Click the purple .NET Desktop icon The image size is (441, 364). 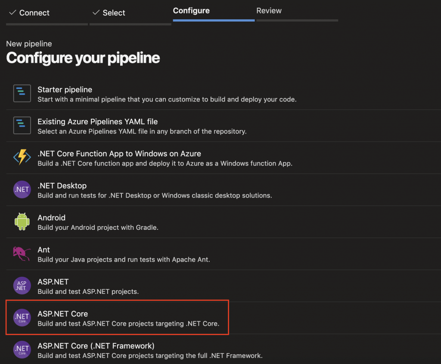22,189
